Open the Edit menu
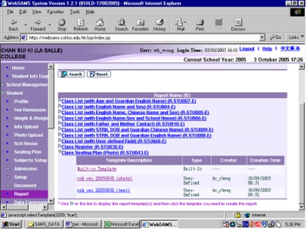The image size is (306, 229). point(23,12)
